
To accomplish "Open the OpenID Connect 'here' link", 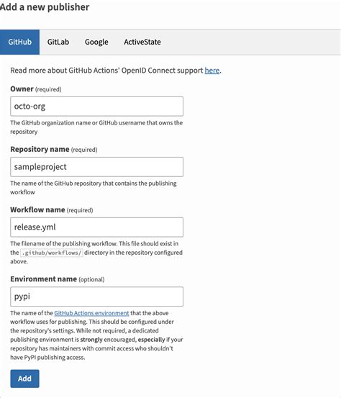I will tap(212, 71).
